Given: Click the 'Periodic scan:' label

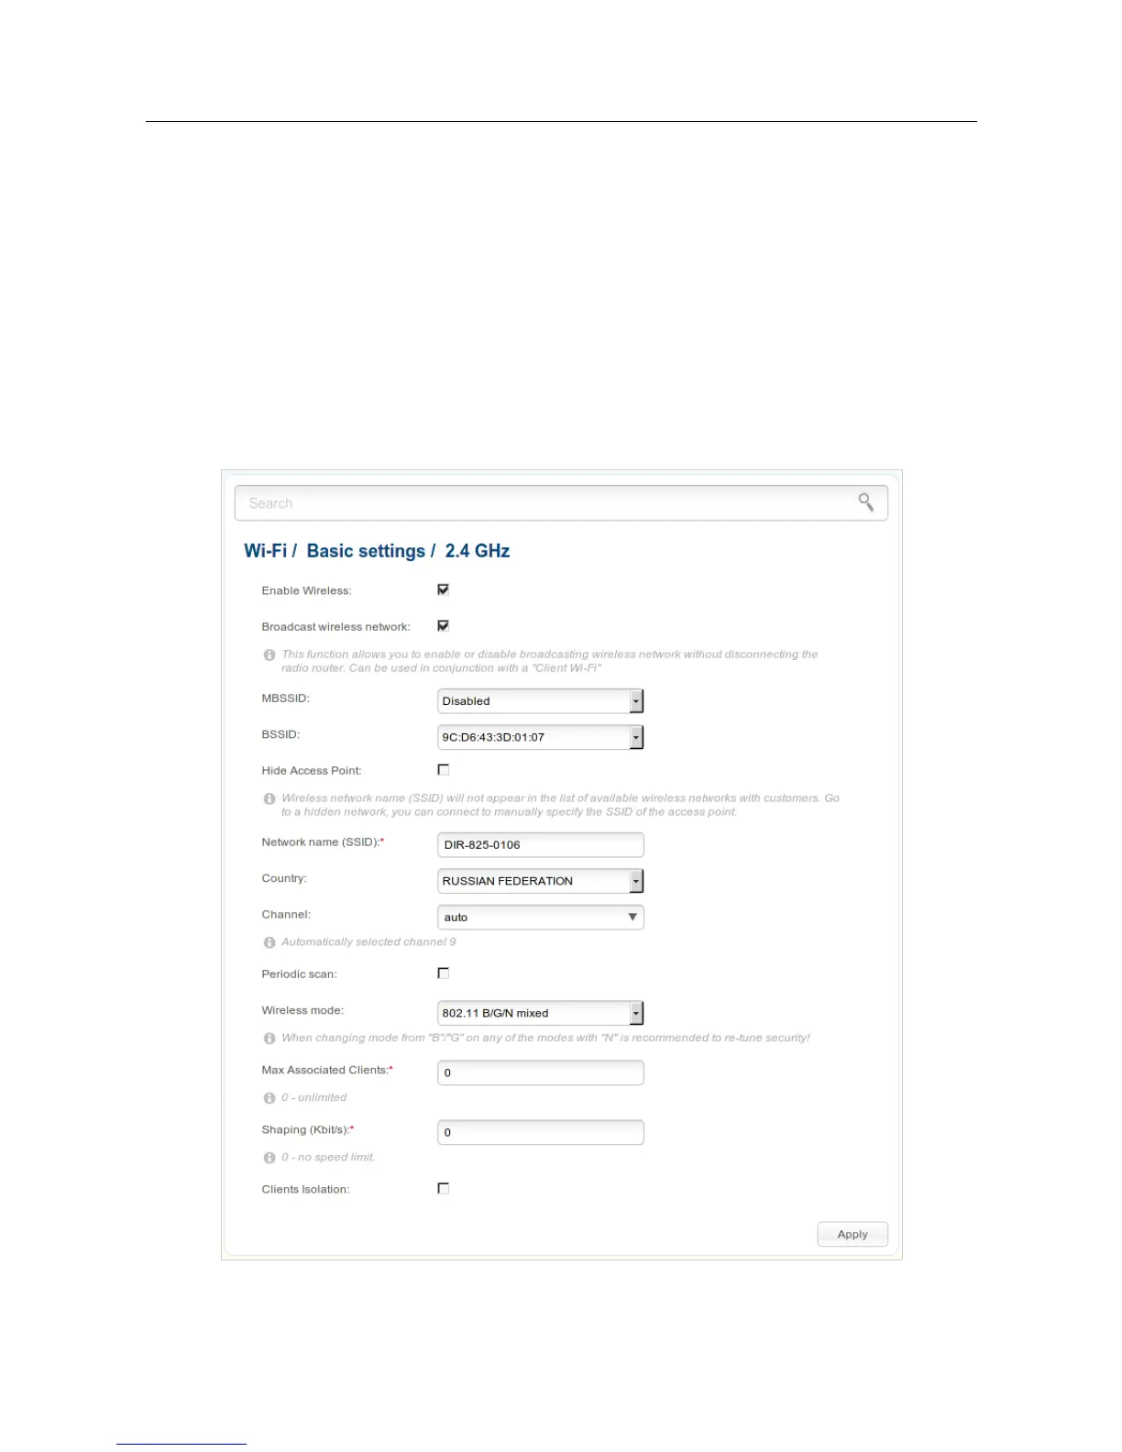Looking at the screenshot, I should pyautogui.click(x=299, y=974).
